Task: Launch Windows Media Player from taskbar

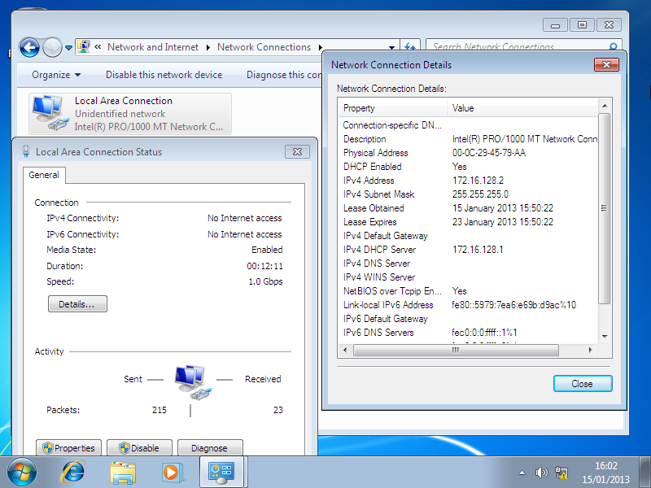Action: coord(171,471)
